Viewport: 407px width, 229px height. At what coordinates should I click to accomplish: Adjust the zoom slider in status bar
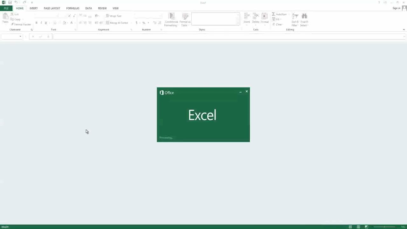pos(384,227)
